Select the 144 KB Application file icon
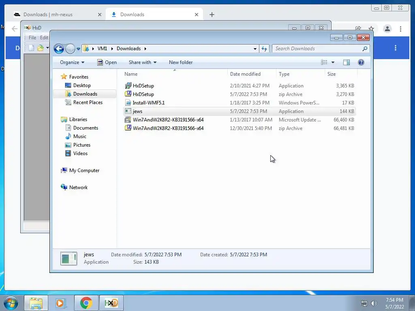This screenshot has height=311, width=415. pyautogui.click(x=128, y=111)
